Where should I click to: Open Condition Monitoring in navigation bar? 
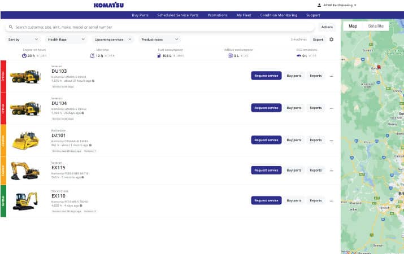(279, 15)
